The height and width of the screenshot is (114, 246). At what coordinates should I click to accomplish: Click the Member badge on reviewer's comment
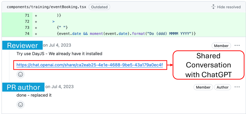[x=221, y=46]
